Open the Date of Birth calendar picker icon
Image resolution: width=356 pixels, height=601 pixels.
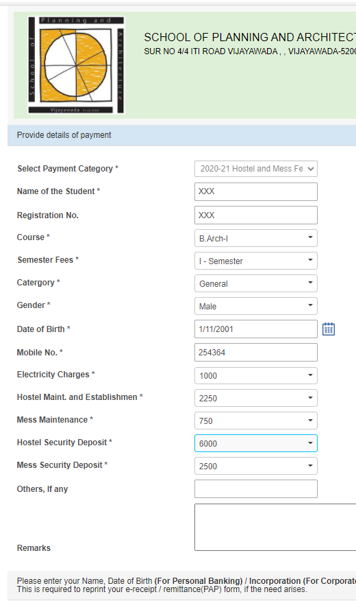pyautogui.click(x=329, y=329)
